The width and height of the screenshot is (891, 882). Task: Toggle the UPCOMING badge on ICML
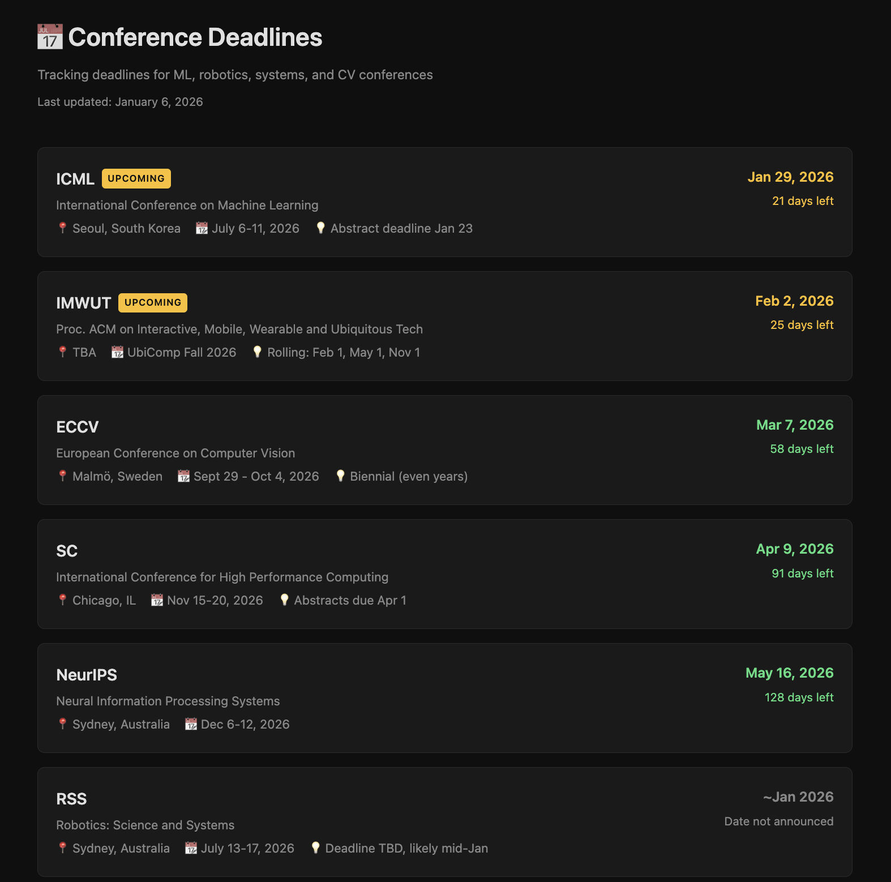click(x=136, y=178)
